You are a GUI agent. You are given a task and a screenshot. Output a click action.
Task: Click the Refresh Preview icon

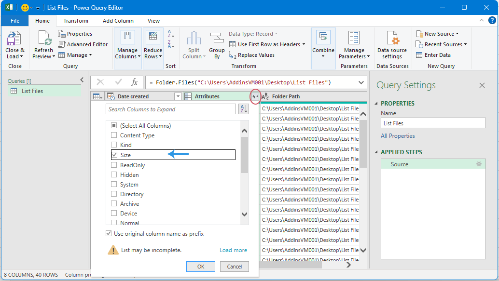click(44, 39)
